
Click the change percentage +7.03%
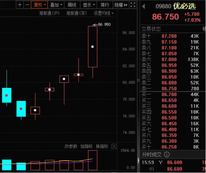[193, 20]
